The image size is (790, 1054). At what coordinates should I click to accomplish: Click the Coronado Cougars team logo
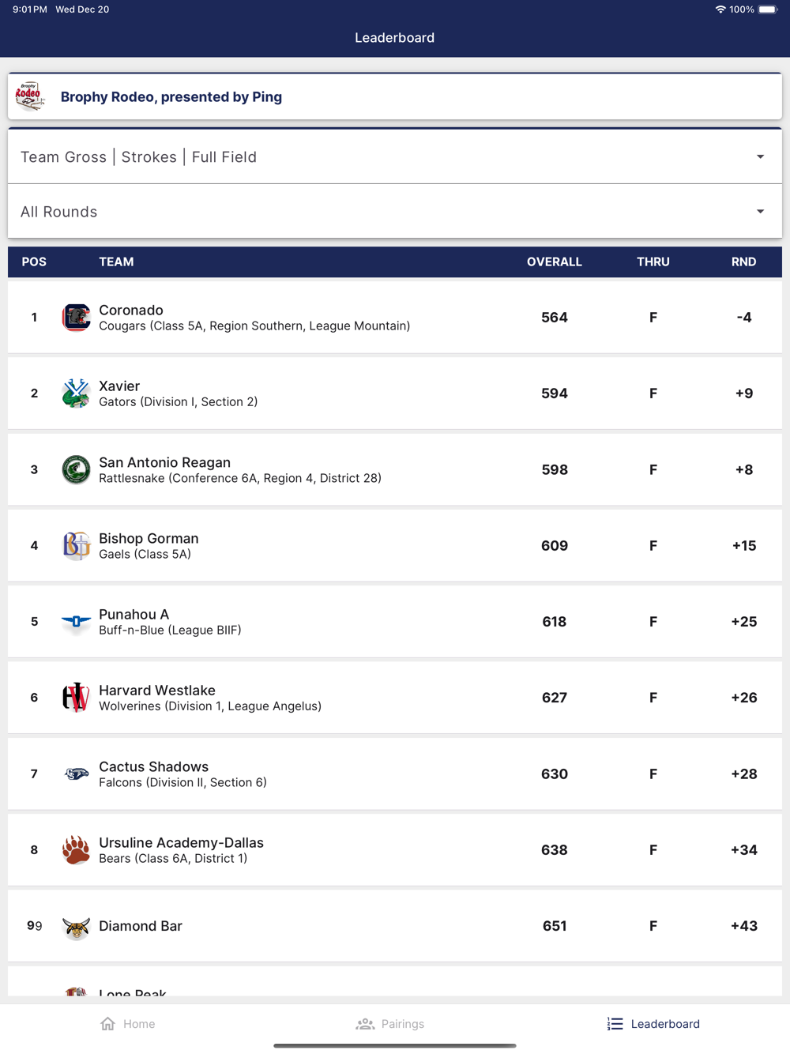pos(76,318)
